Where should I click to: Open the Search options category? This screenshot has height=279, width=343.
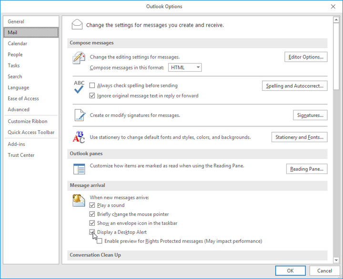31,77
